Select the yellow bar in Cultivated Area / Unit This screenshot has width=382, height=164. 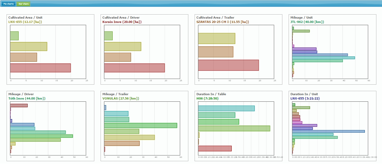[x=28, y=47]
